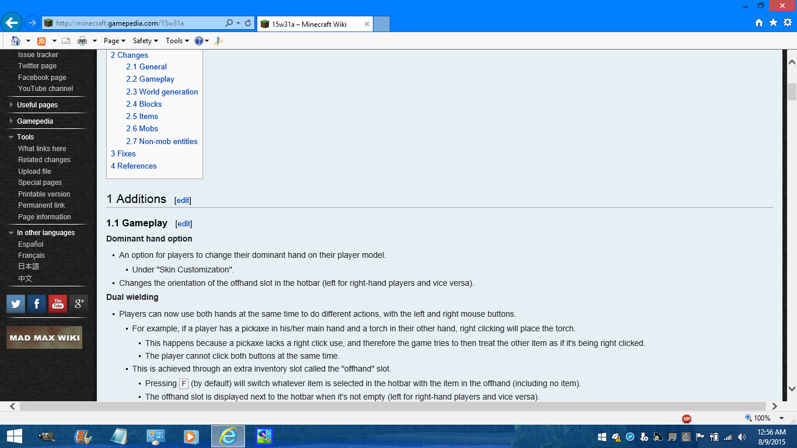This screenshot has height=448, width=797.
Task: Go back using the browser Back arrow
Action: (x=12, y=23)
